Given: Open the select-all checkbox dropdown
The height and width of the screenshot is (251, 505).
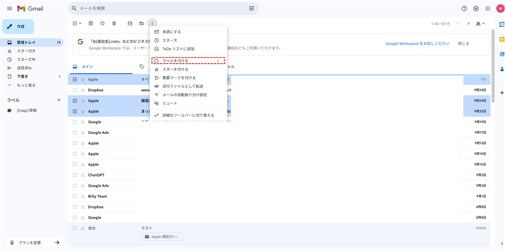Looking at the screenshot, I should pyautogui.click(x=80, y=24).
